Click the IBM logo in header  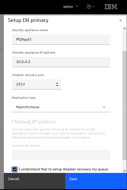[111, 7]
